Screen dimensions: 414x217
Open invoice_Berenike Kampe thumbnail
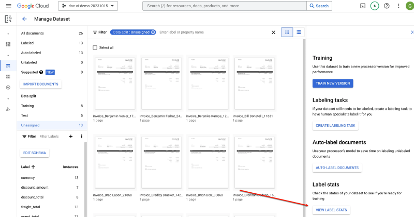point(208,83)
